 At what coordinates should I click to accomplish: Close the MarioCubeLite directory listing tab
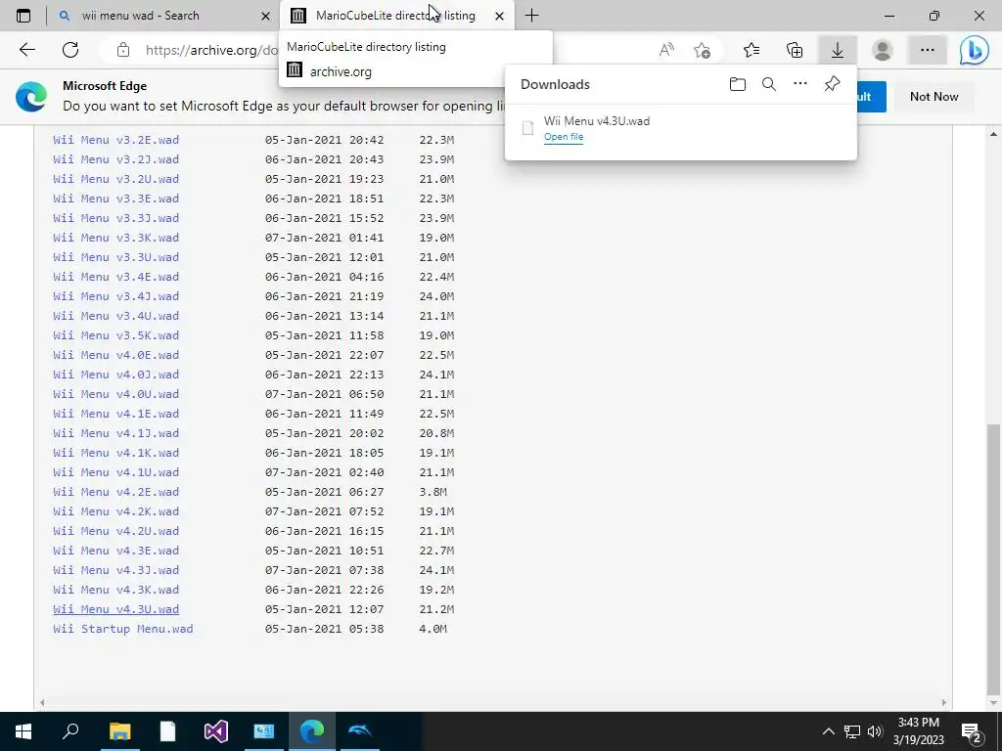[499, 16]
